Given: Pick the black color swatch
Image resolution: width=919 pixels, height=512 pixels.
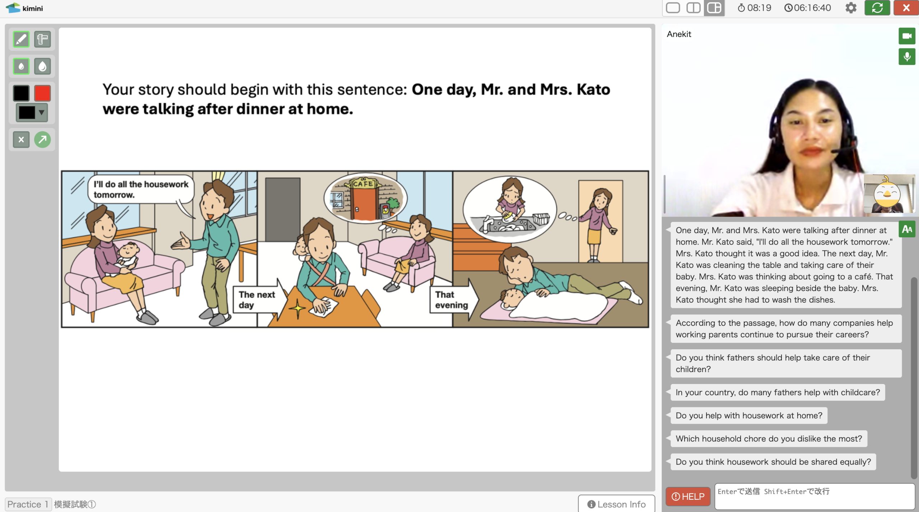Looking at the screenshot, I should click(x=21, y=93).
